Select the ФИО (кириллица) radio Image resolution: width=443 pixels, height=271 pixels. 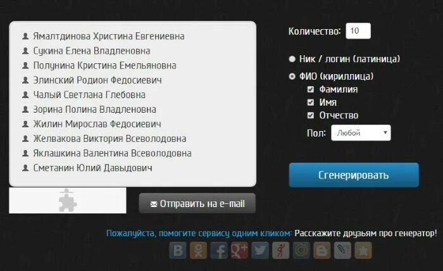click(x=292, y=77)
